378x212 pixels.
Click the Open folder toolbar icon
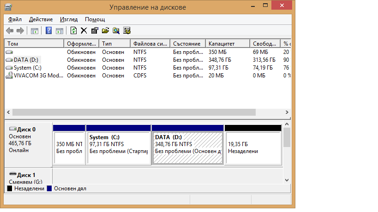105,30
